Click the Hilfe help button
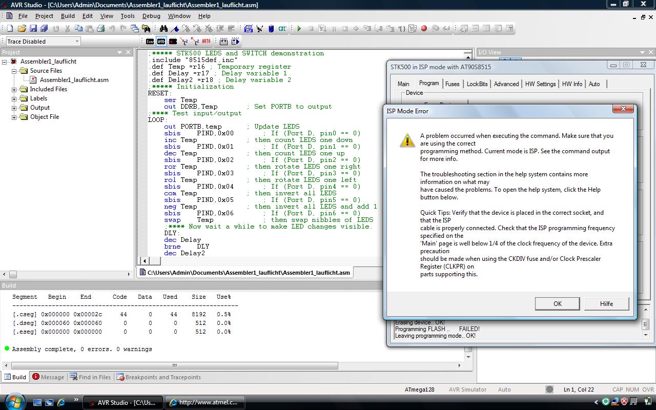This screenshot has width=656, height=410. pos(606,304)
